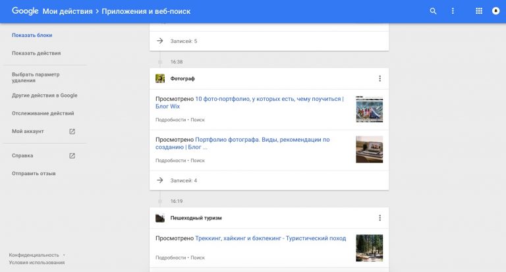The height and width of the screenshot is (272, 506).
Task: Open the header three-dot options menu
Action: click(453, 11)
